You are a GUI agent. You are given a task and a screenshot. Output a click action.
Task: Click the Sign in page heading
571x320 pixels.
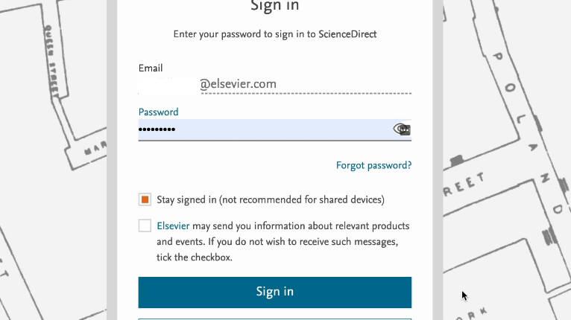(274, 6)
